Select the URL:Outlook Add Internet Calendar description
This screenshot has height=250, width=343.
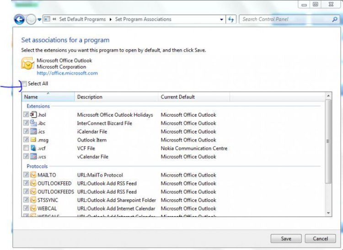[x=116, y=208]
